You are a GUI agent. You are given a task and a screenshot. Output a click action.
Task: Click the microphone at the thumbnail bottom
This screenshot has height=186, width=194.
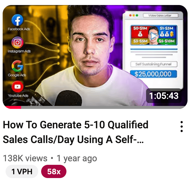[68, 98]
